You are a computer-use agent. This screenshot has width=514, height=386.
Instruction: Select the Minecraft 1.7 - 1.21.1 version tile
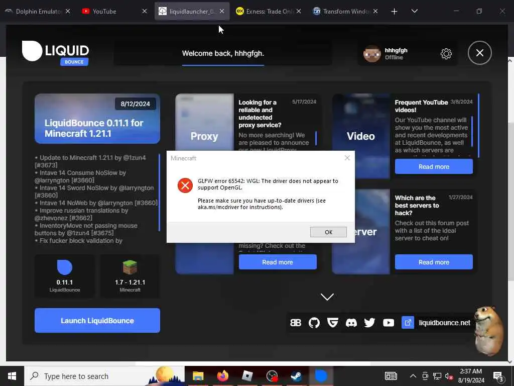click(x=130, y=276)
